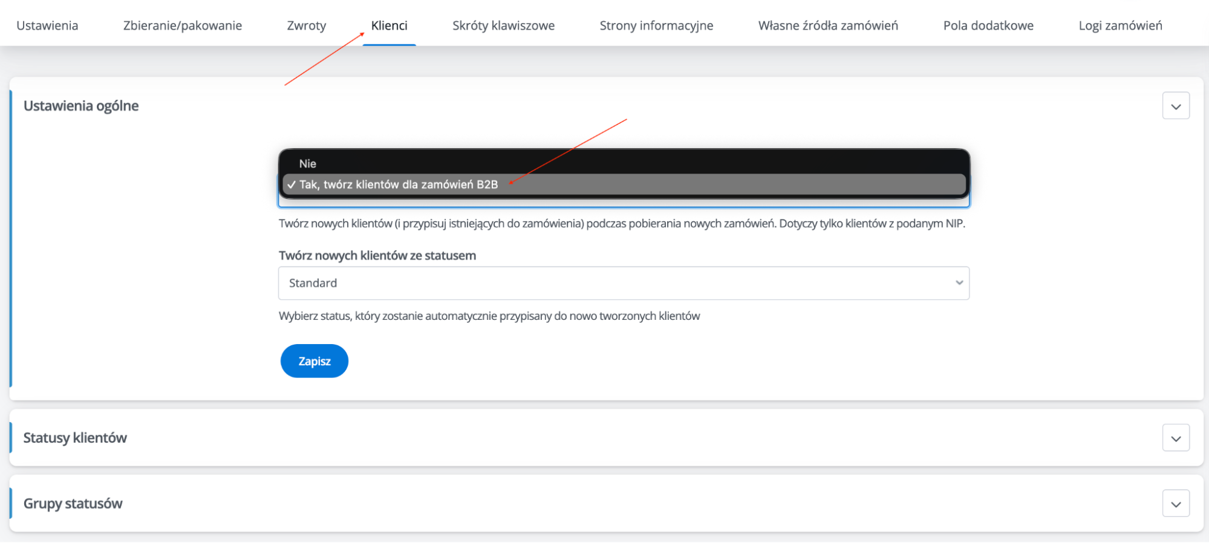Click 'Twórz nowych klientów ze statusem' label
This screenshot has height=543, width=1209.
(x=377, y=256)
